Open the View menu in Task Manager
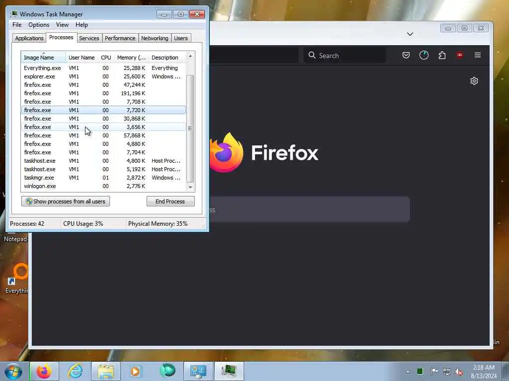The height and width of the screenshot is (381, 509). [62, 25]
